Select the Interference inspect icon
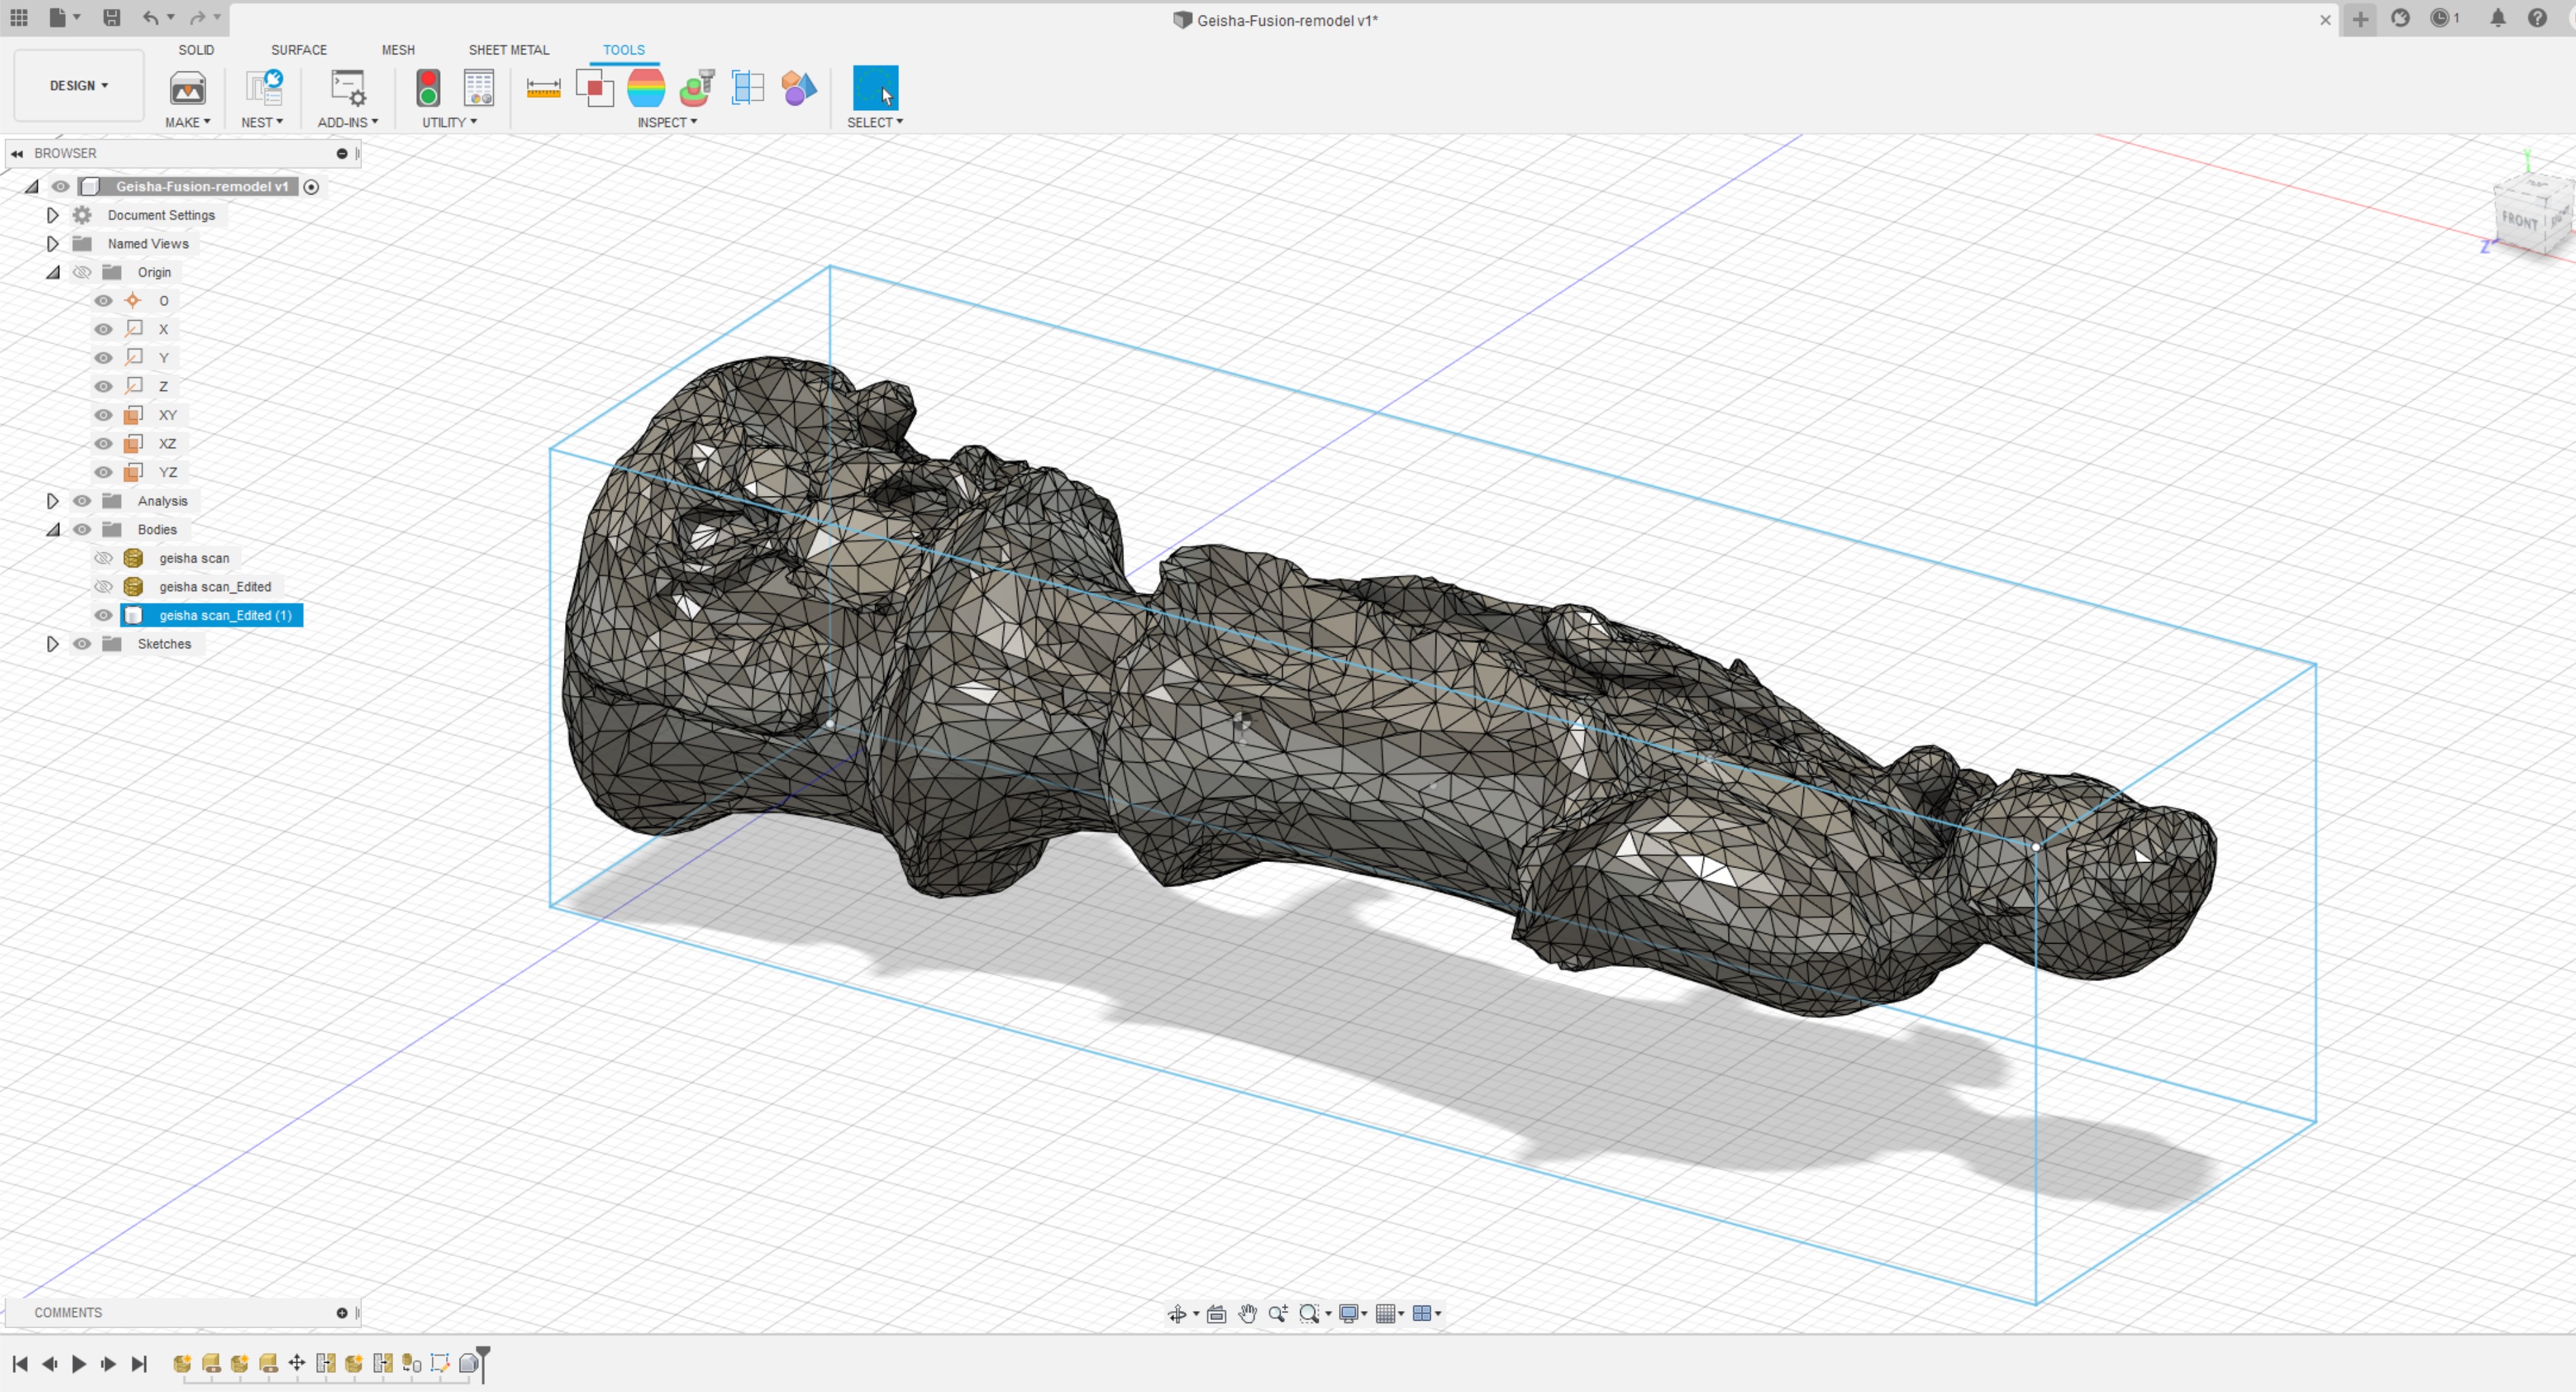Screen dimensions: 2576x1392 point(595,89)
